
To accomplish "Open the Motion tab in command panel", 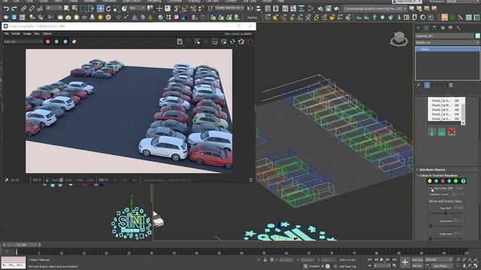I will 443,28.
